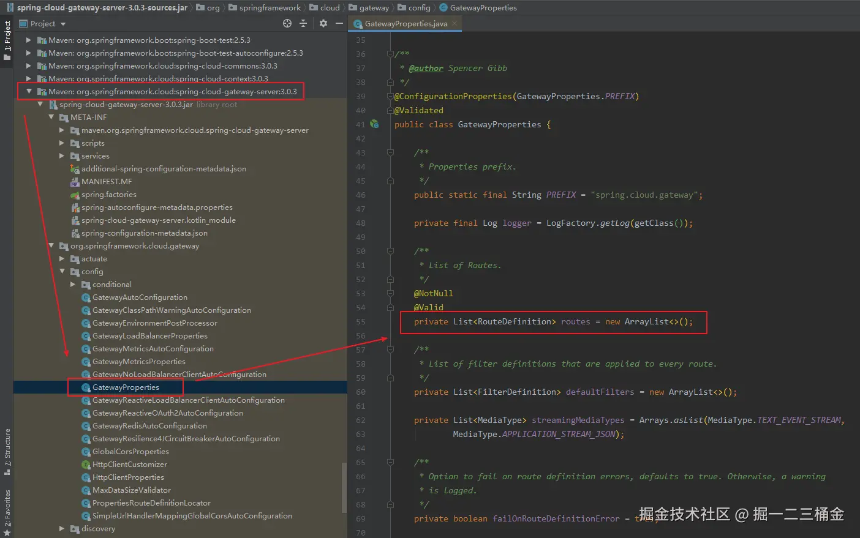Select the GatewayProperties.java editor tab
The width and height of the screenshot is (860, 538).
point(405,23)
